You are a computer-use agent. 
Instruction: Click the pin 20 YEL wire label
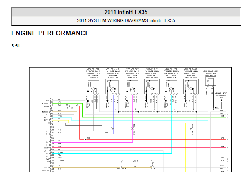(x=59, y=155)
